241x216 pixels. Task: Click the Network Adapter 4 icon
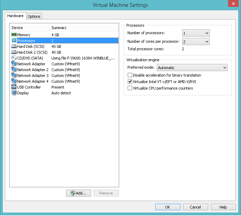coord(14,81)
